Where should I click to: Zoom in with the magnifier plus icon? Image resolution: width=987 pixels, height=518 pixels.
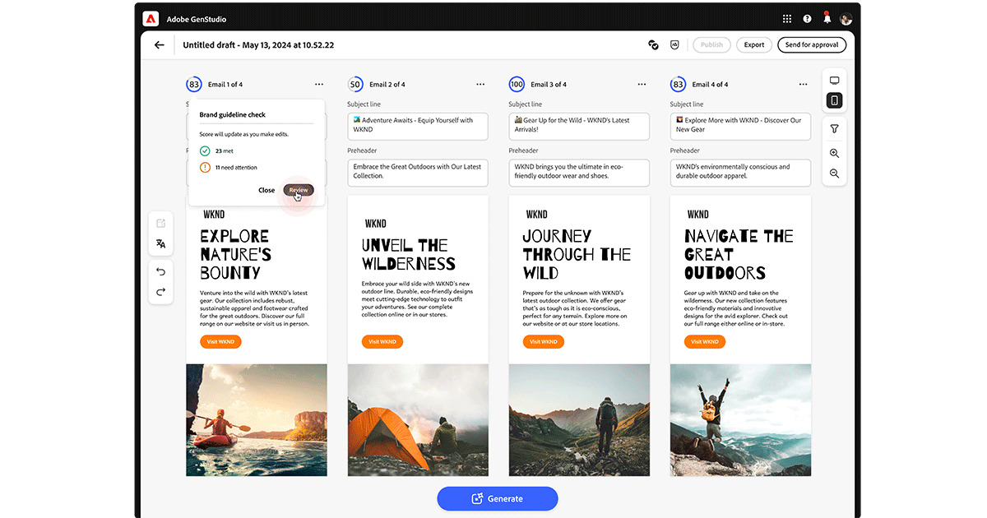(834, 154)
